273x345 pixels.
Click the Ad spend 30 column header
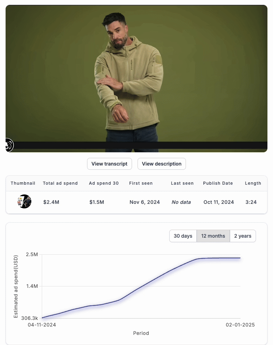(104, 183)
